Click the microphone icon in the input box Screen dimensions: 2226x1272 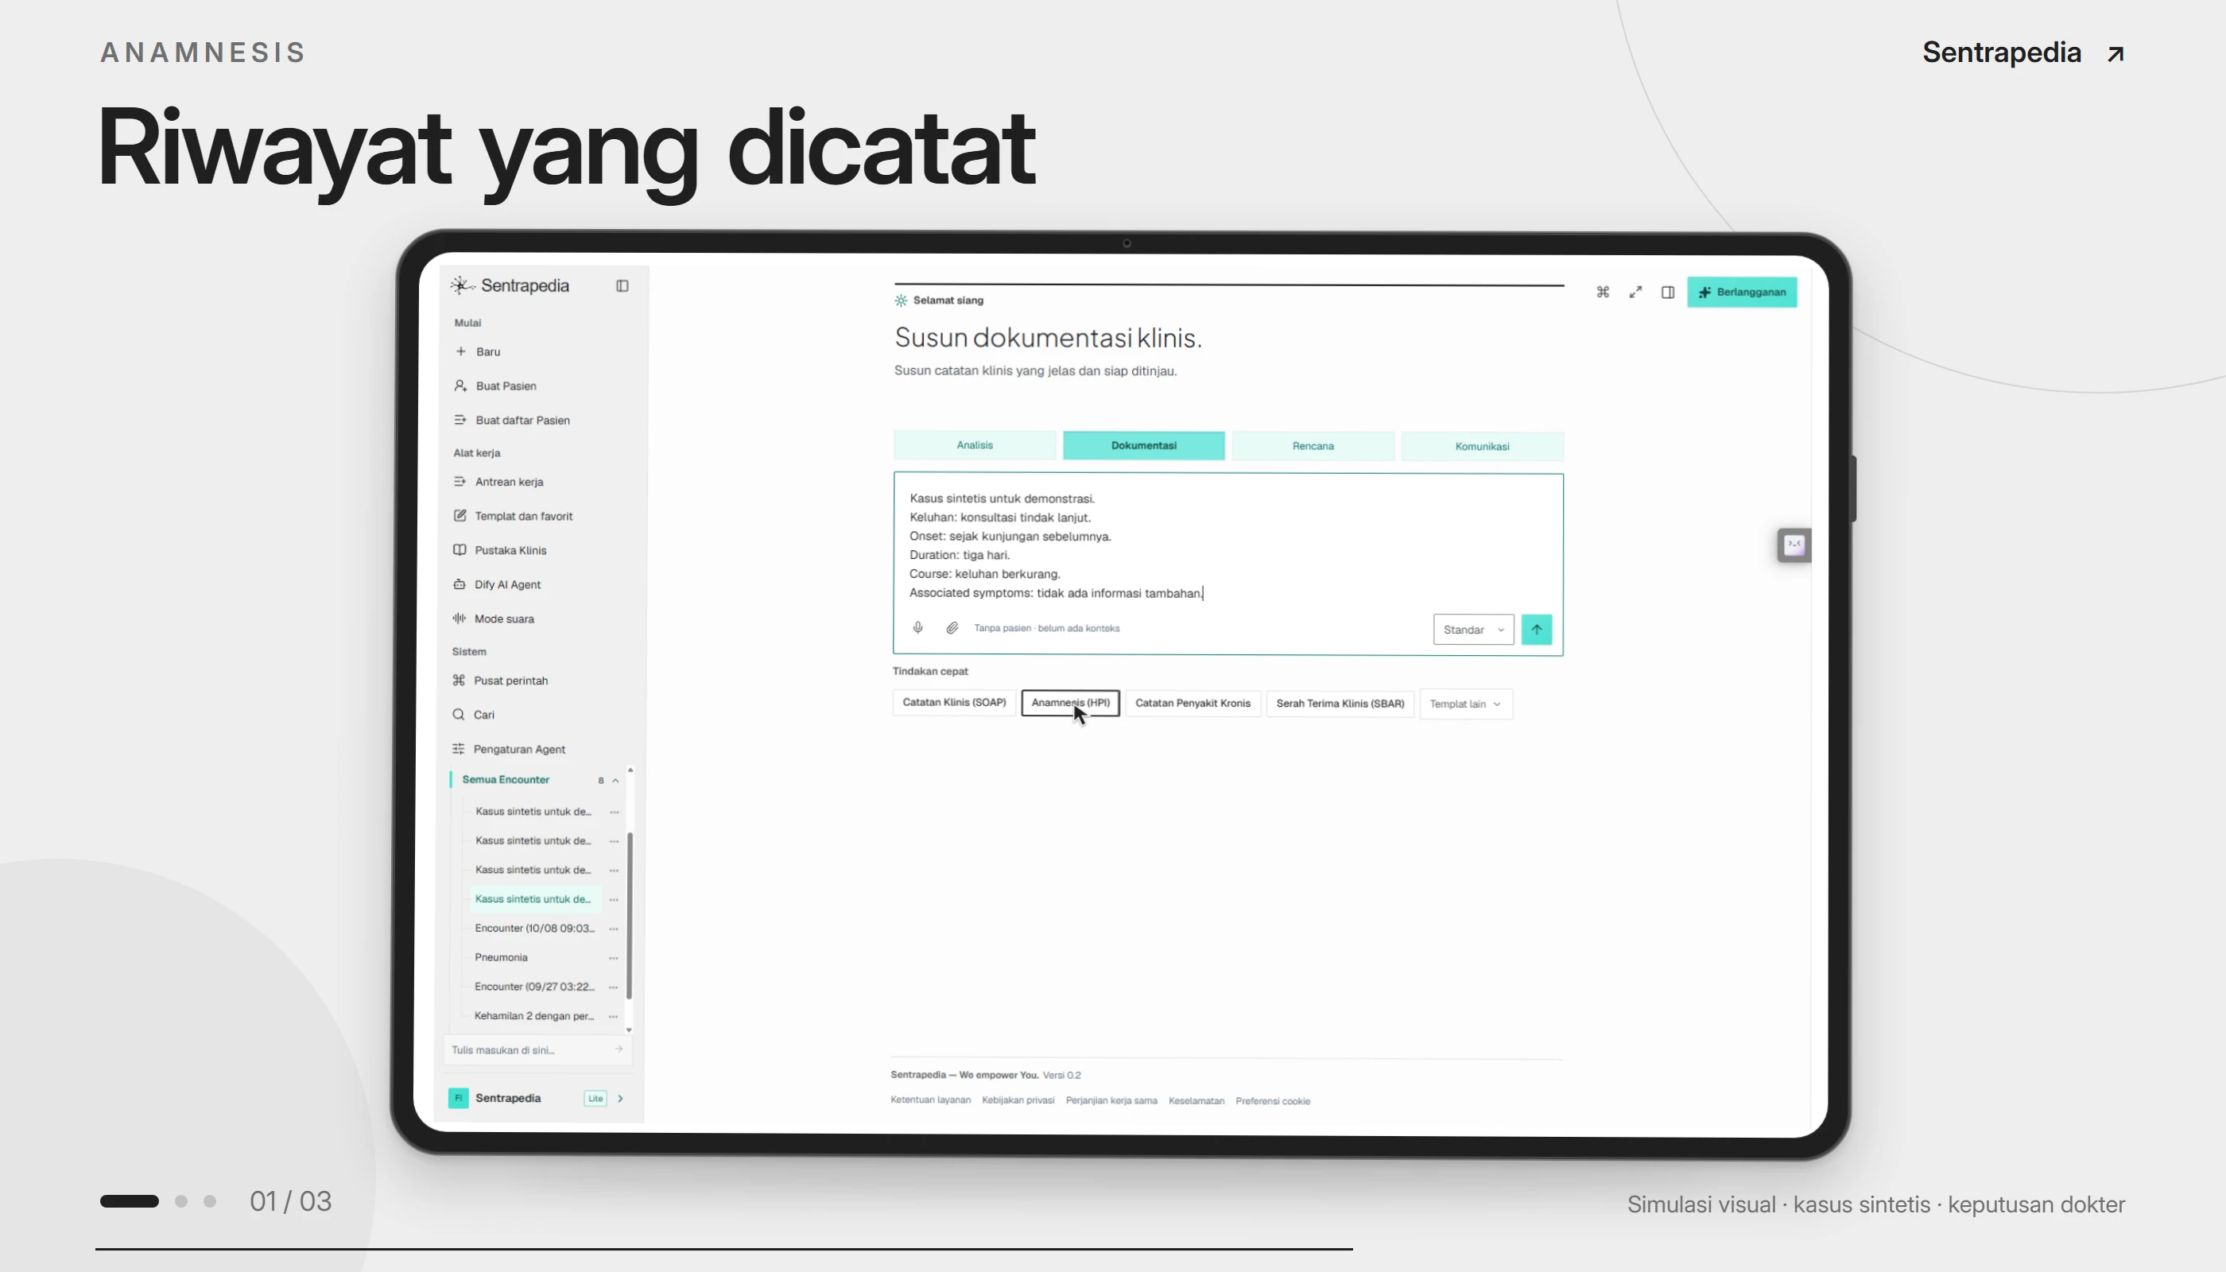tap(918, 627)
